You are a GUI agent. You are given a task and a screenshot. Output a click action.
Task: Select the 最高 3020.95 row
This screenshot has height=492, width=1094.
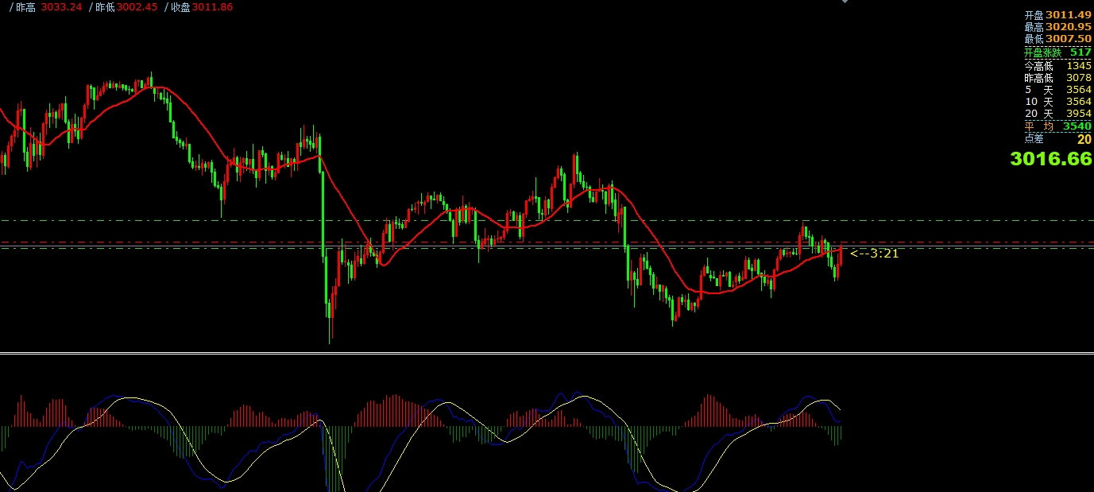pos(1057,27)
